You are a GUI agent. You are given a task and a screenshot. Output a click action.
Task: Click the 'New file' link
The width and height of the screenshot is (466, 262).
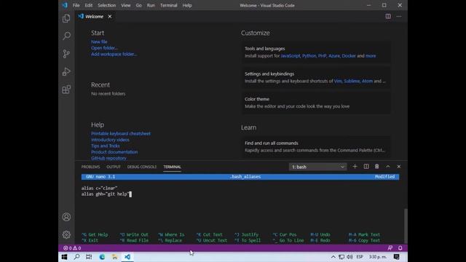pos(99,42)
